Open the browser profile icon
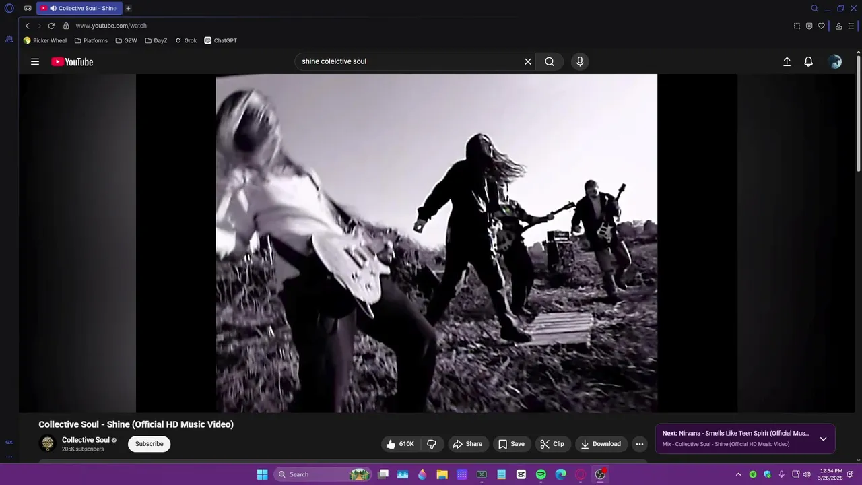The width and height of the screenshot is (862, 485). click(x=838, y=26)
